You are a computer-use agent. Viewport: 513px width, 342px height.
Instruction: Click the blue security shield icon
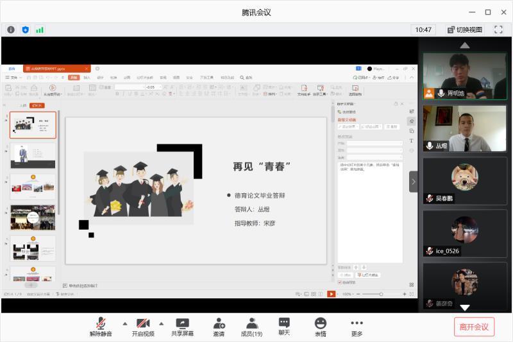25,30
